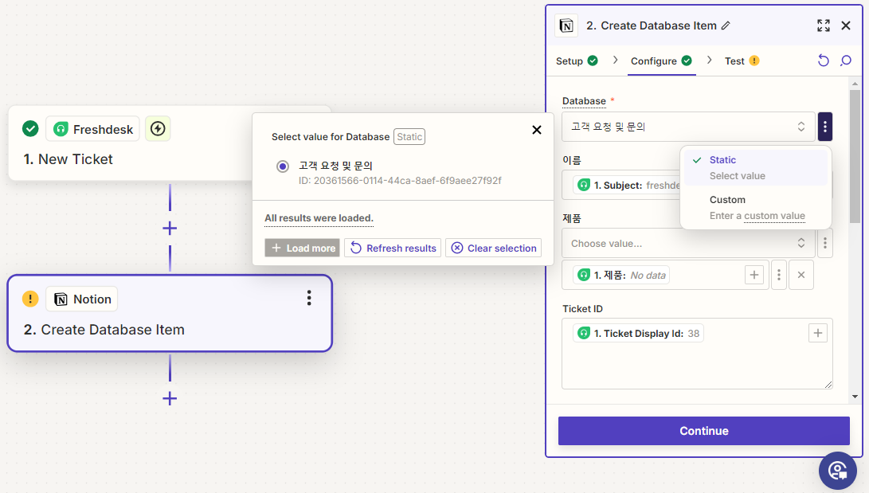Screen dimensions: 869x493
Task: Click the 1. Ticket Display Id pill
Action: tap(639, 334)
